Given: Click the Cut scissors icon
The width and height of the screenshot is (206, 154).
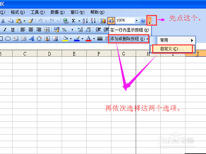Looking at the screenshot, I should [3, 21].
